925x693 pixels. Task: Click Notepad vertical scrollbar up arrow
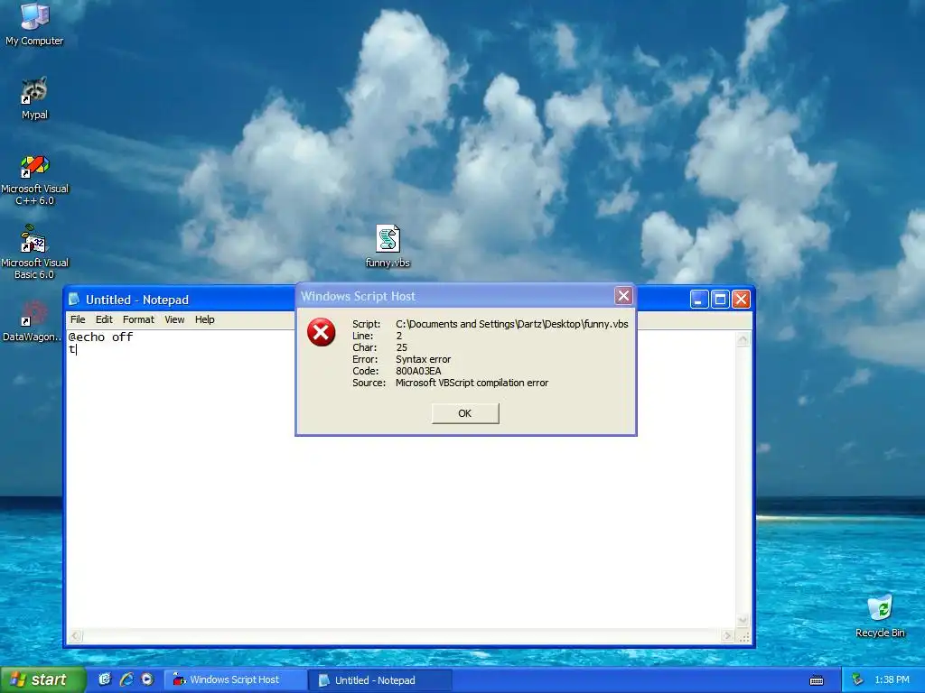[x=743, y=339]
